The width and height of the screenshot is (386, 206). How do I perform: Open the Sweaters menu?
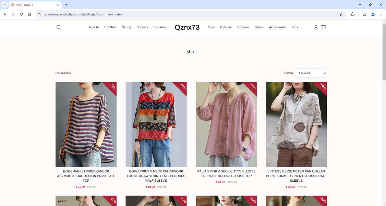pos(160,27)
